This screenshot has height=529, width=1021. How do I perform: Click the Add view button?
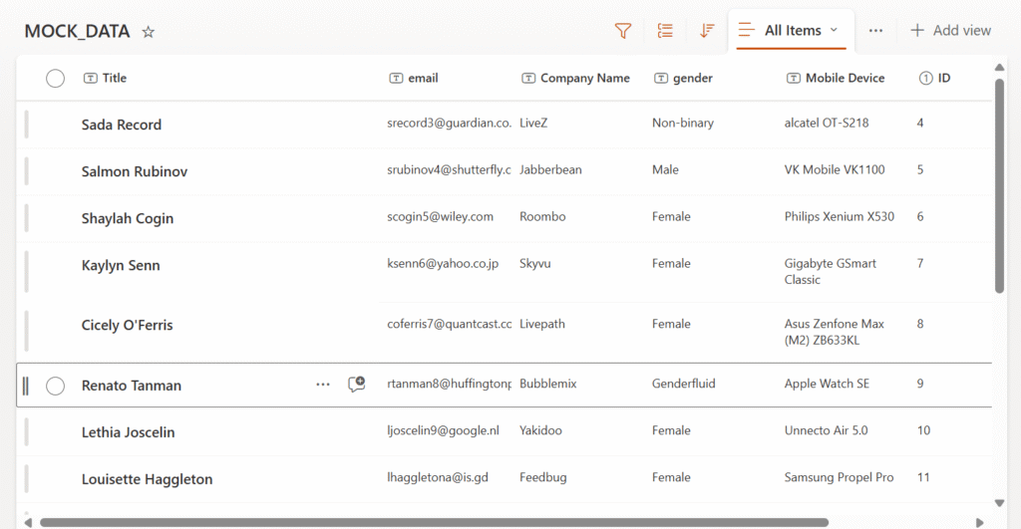[x=950, y=31]
